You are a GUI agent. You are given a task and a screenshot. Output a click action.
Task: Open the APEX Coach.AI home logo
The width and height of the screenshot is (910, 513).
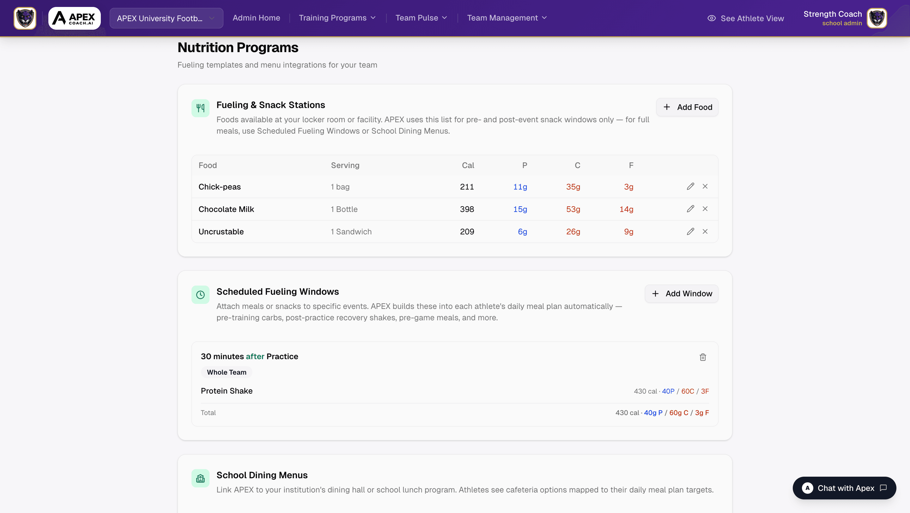75,18
